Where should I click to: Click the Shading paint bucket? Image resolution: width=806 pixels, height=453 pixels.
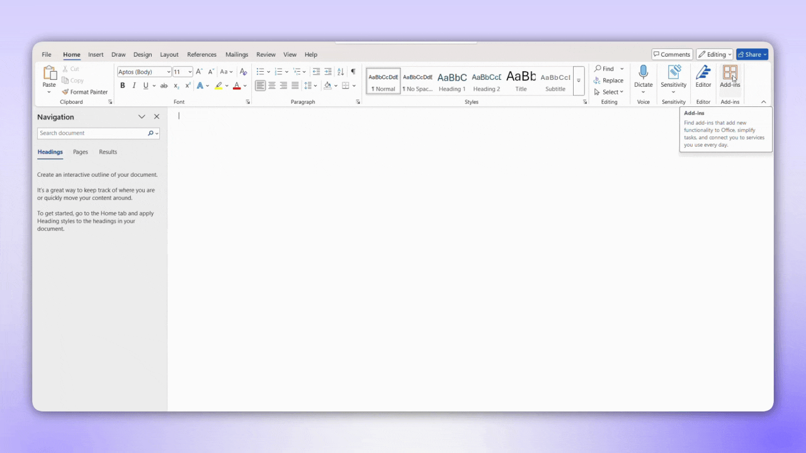[x=327, y=86]
